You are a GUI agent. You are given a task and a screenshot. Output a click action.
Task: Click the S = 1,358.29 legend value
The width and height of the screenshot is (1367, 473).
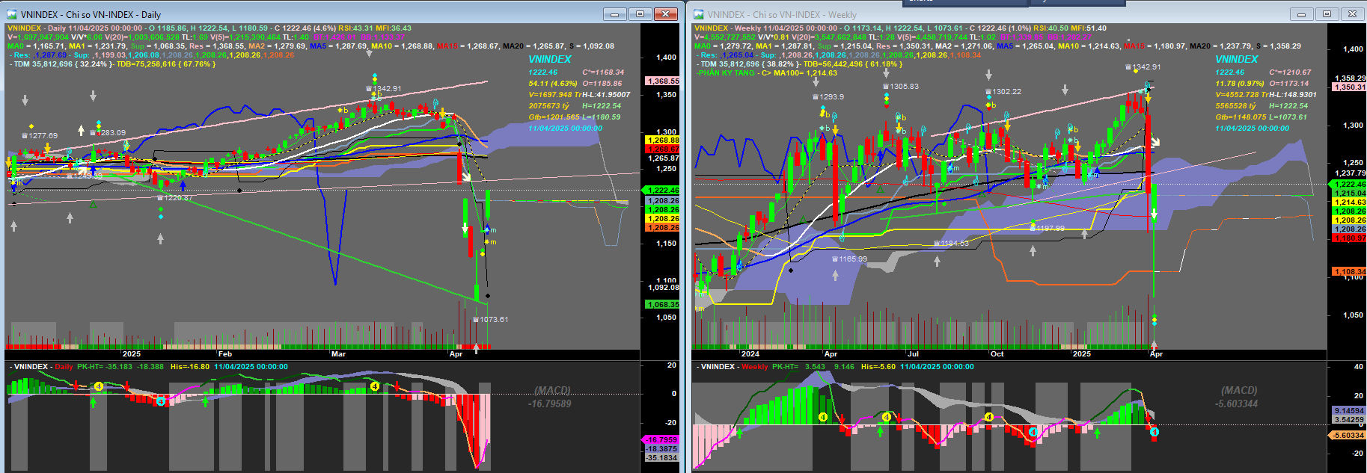(x=1279, y=46)
